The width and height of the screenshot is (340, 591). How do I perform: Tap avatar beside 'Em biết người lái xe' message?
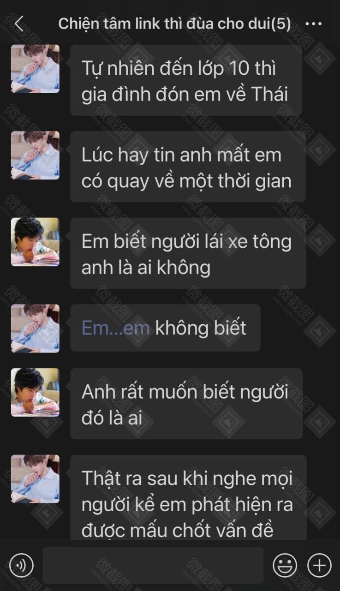coord(35,242)
